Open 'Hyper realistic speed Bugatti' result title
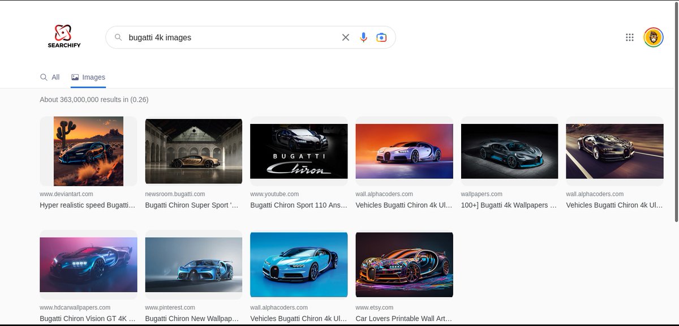 [88, 205]
